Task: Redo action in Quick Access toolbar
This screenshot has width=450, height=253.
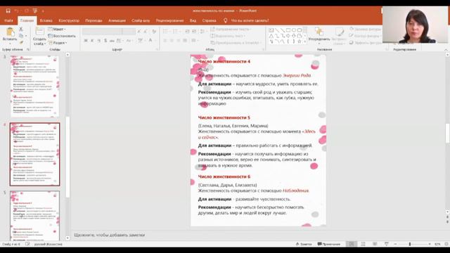Action: [x=27, y=11]
